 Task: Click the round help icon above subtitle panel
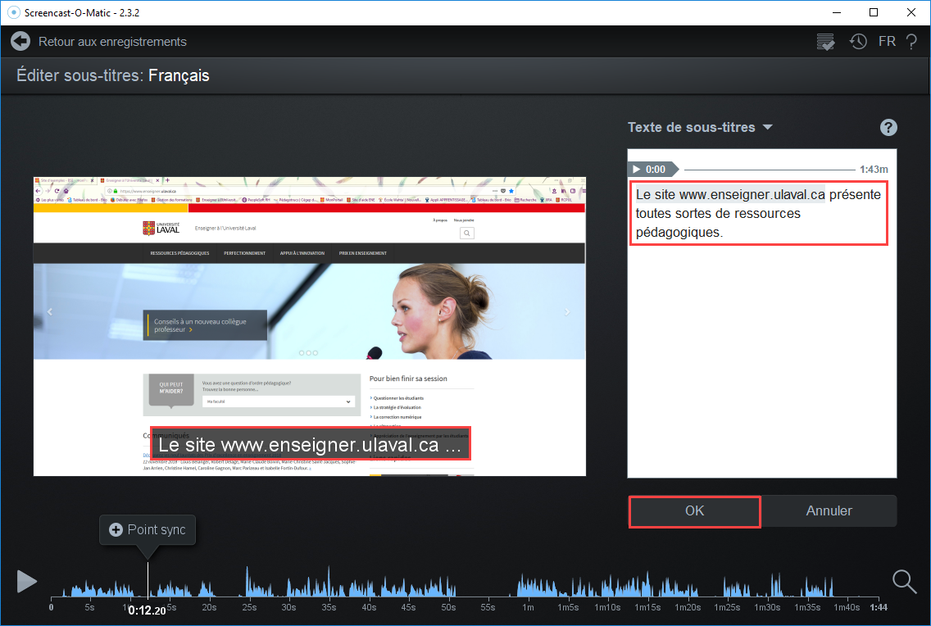888,128
